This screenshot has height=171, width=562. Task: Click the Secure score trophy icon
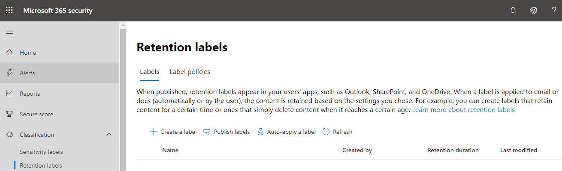click(x=9, y=114)
